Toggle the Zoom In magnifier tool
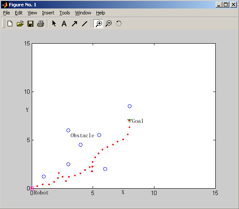239x209 pixels. pyautogui.click(x=98, y=24)
